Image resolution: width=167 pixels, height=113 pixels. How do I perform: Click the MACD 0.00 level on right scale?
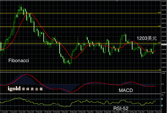click(x=163, y=84)
